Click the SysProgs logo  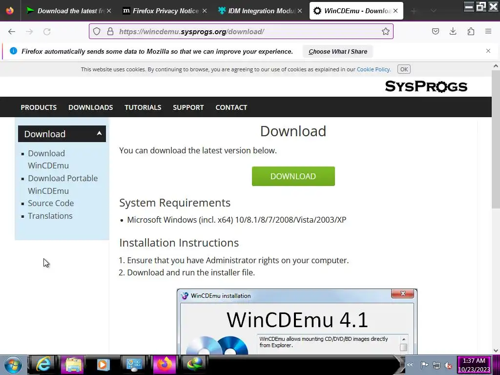[426, 86]
